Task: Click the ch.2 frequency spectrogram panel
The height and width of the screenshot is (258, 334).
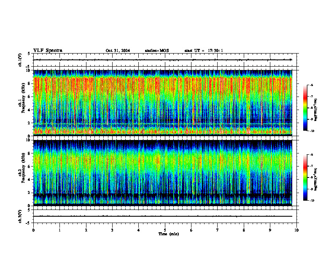Action: [x=163, y=173]
